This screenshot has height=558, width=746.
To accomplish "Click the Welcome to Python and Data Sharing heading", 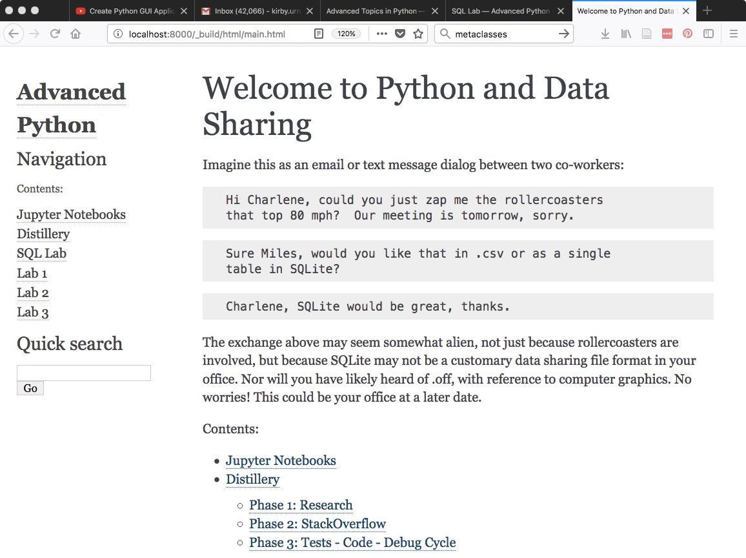I will pos(406,106).
